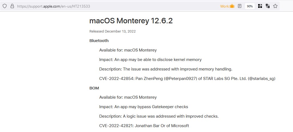This screenshot has height=132, width=293.
Task: Click the Released December 13, 2022 text
Action: [112, 31]
